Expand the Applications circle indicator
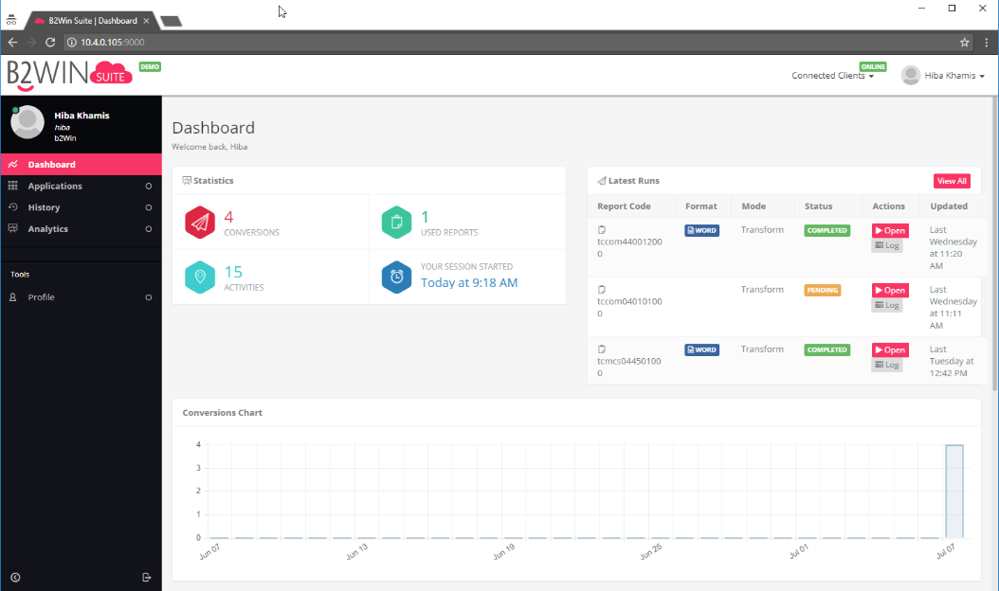The height and width of the screenshot is (591, 999). (149, 186)
